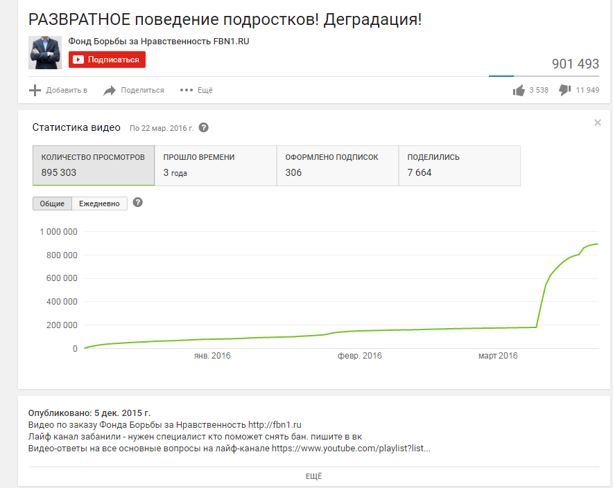Click the Лайф канал забанили description line
Viewport: 613px width, 488px height.
[x=195, y=437]
